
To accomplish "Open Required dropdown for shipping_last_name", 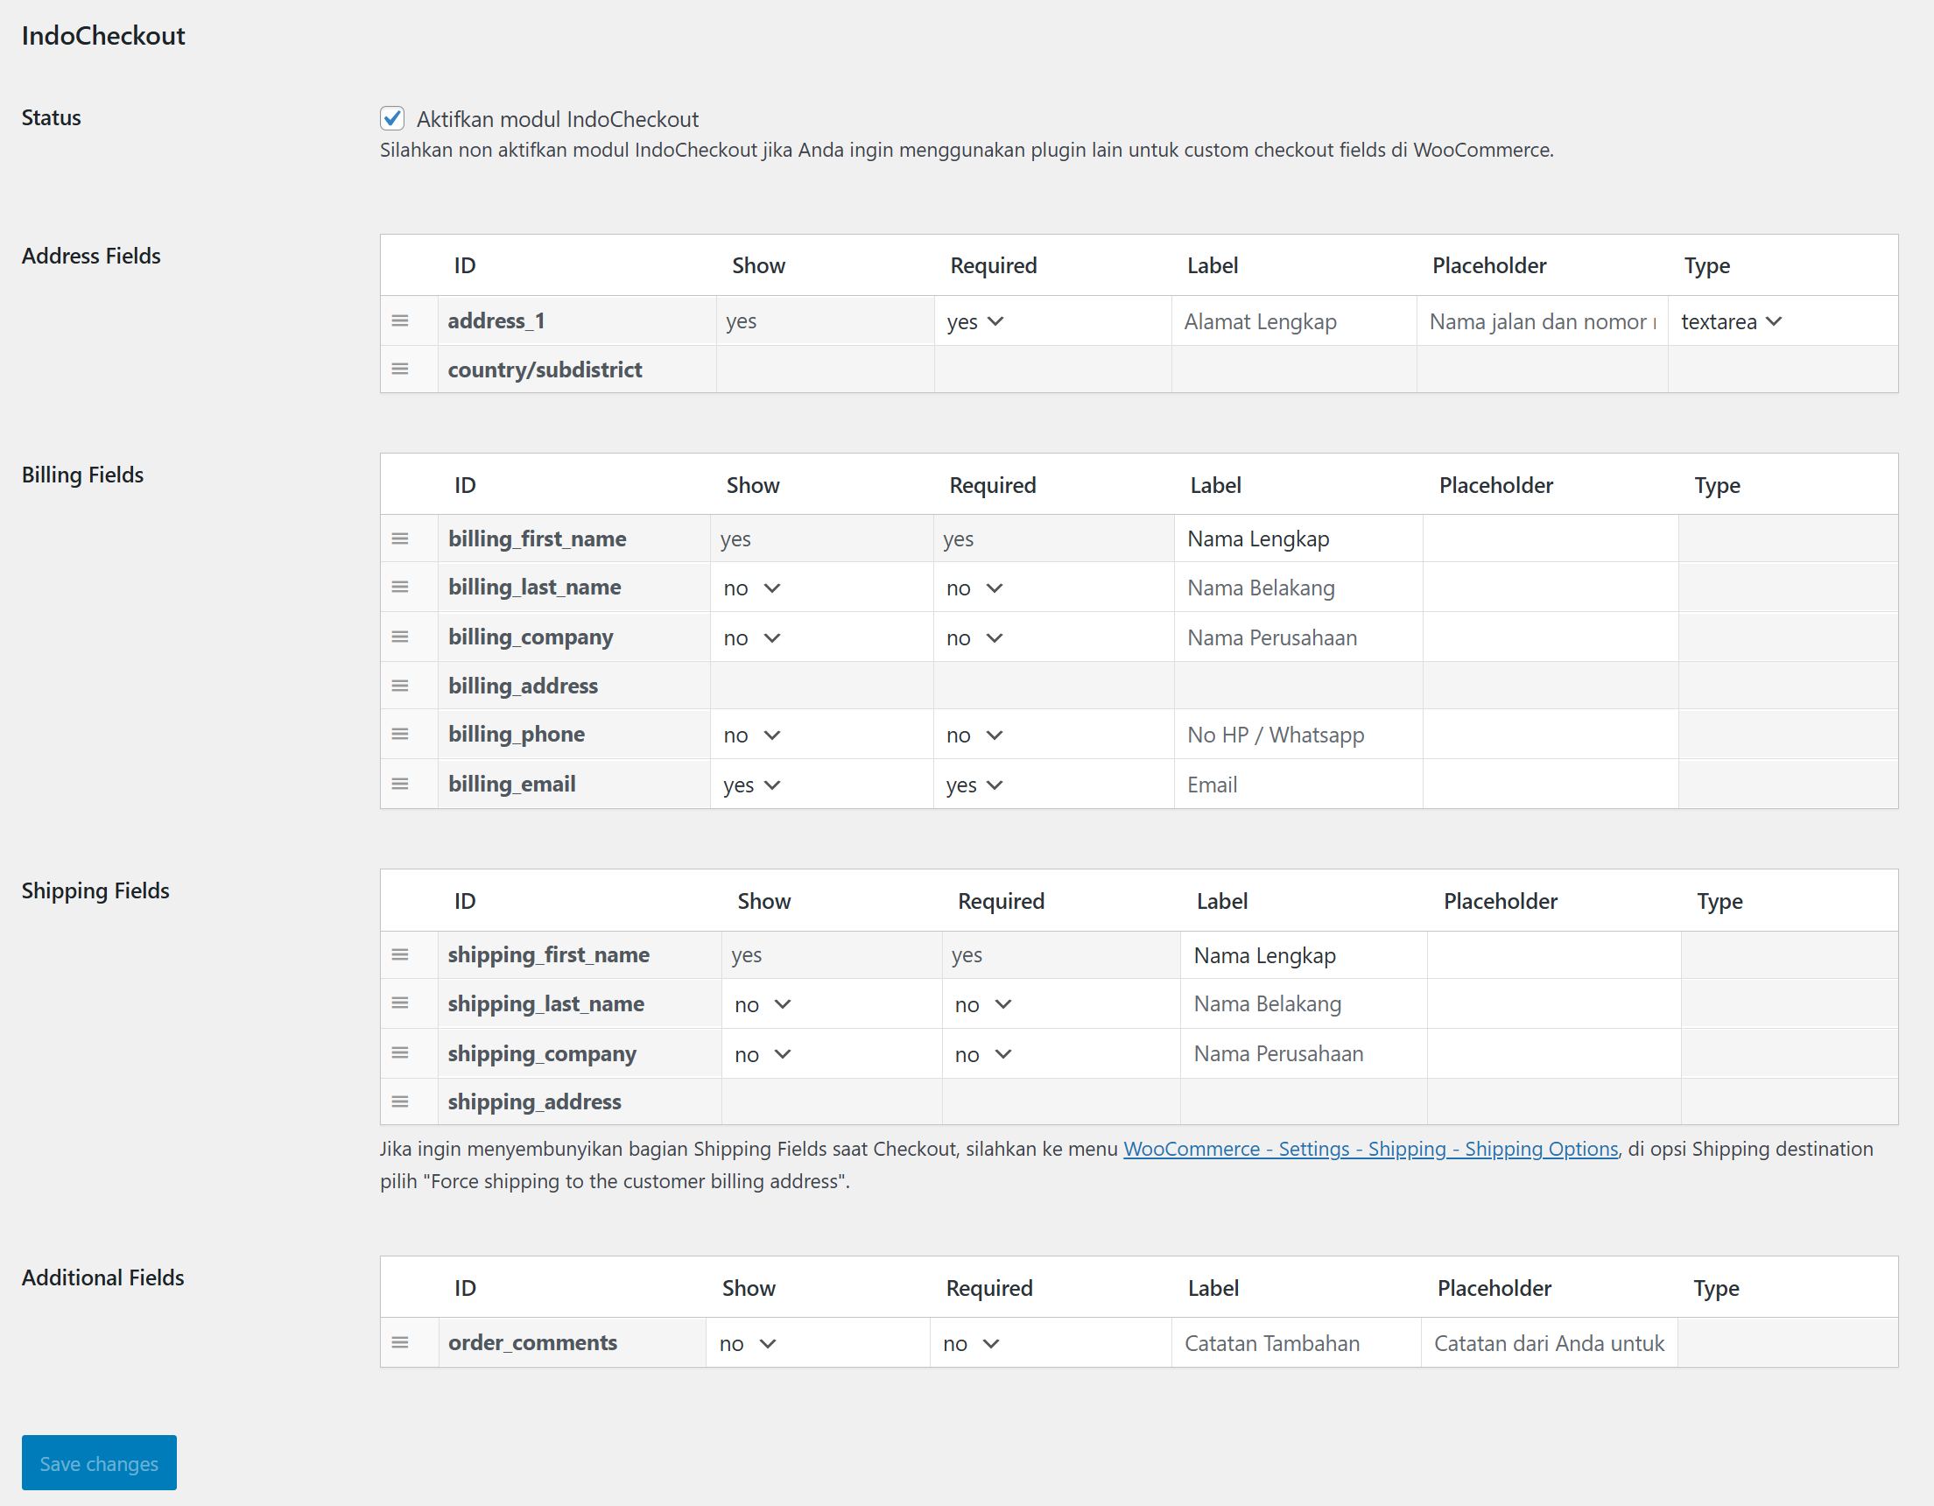I will click(983, 1004).
